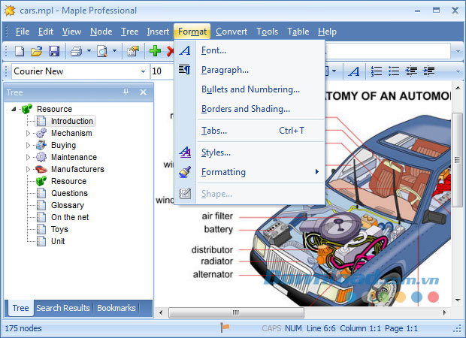Expand the Maintenance tree node
This screenshot has height=338, width=466.
[x=28, y=157]
